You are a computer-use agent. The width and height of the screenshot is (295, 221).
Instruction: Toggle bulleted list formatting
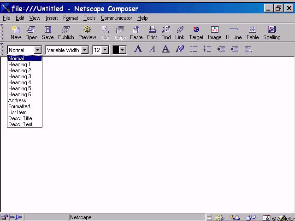pos(194,49)
